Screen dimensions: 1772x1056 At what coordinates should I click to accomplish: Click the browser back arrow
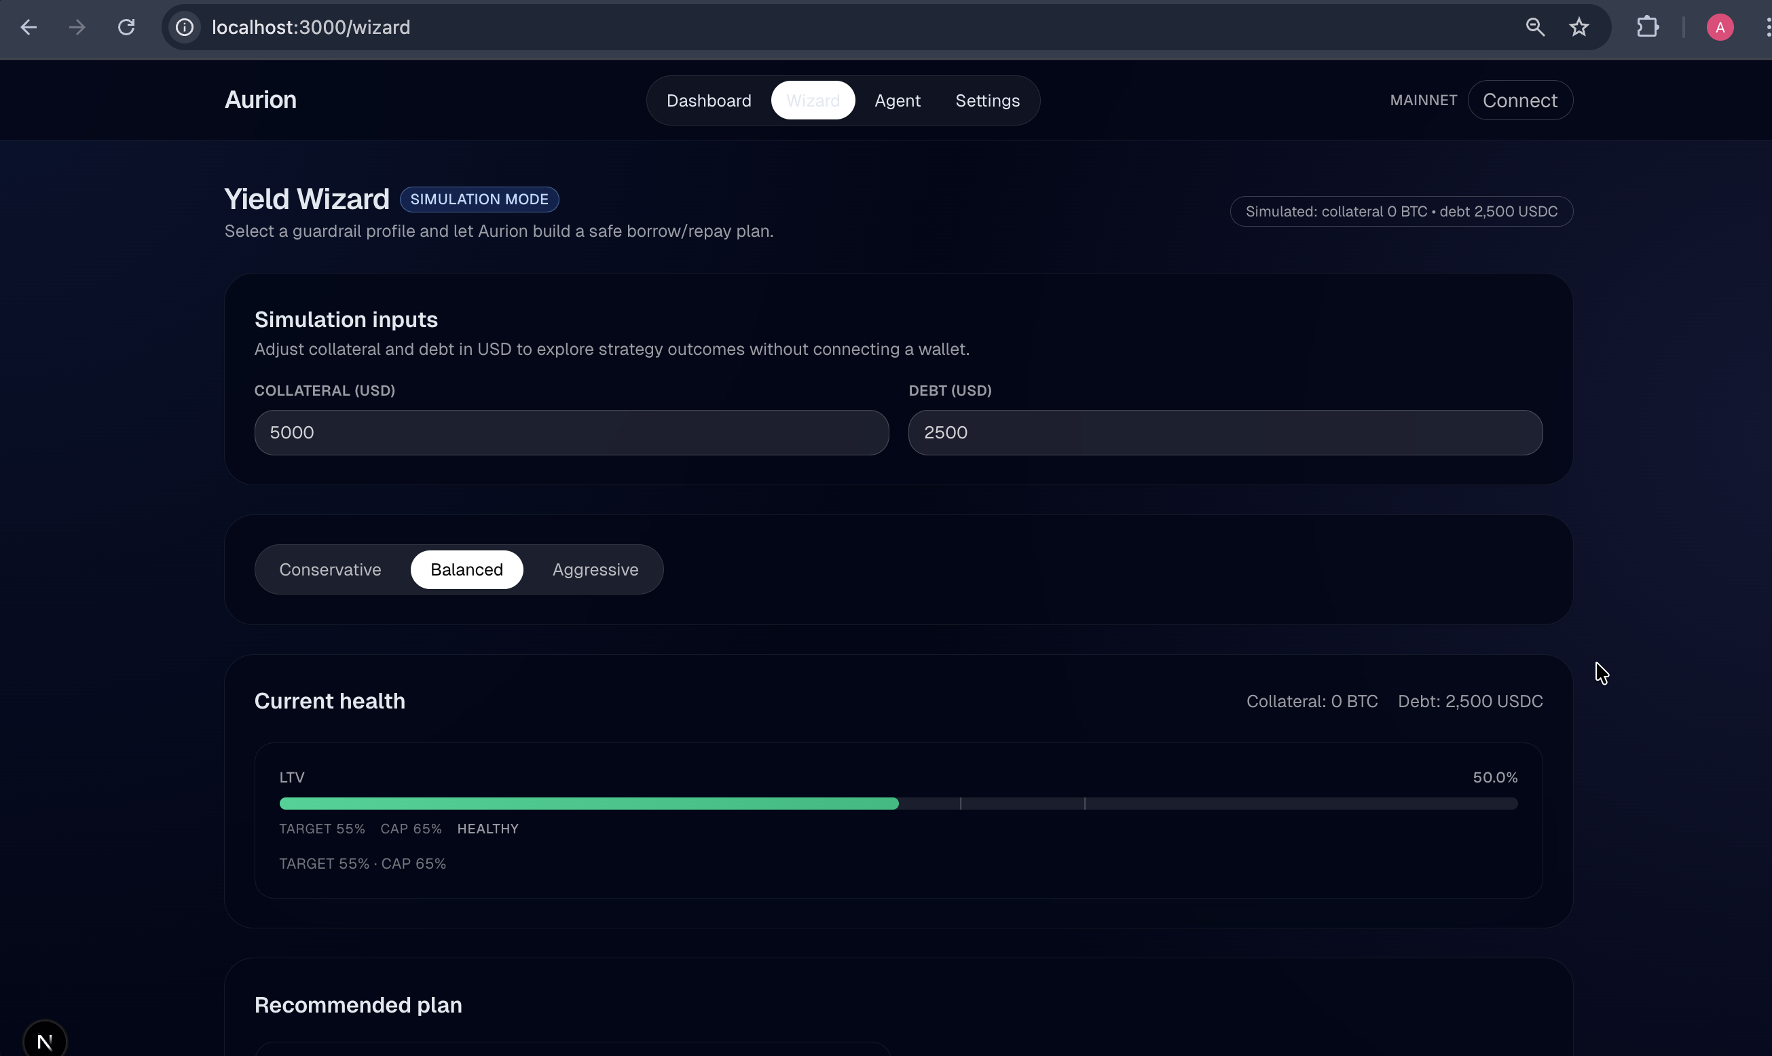(x=29, y=27)
